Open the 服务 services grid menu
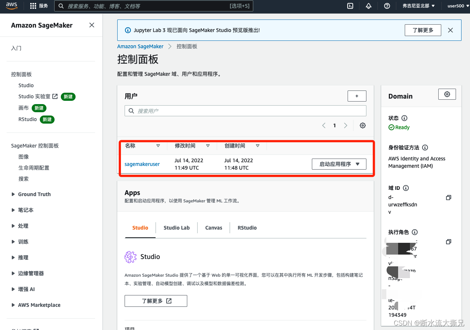The height and width of the screenshot is (330, 470). tap(39, 6)
